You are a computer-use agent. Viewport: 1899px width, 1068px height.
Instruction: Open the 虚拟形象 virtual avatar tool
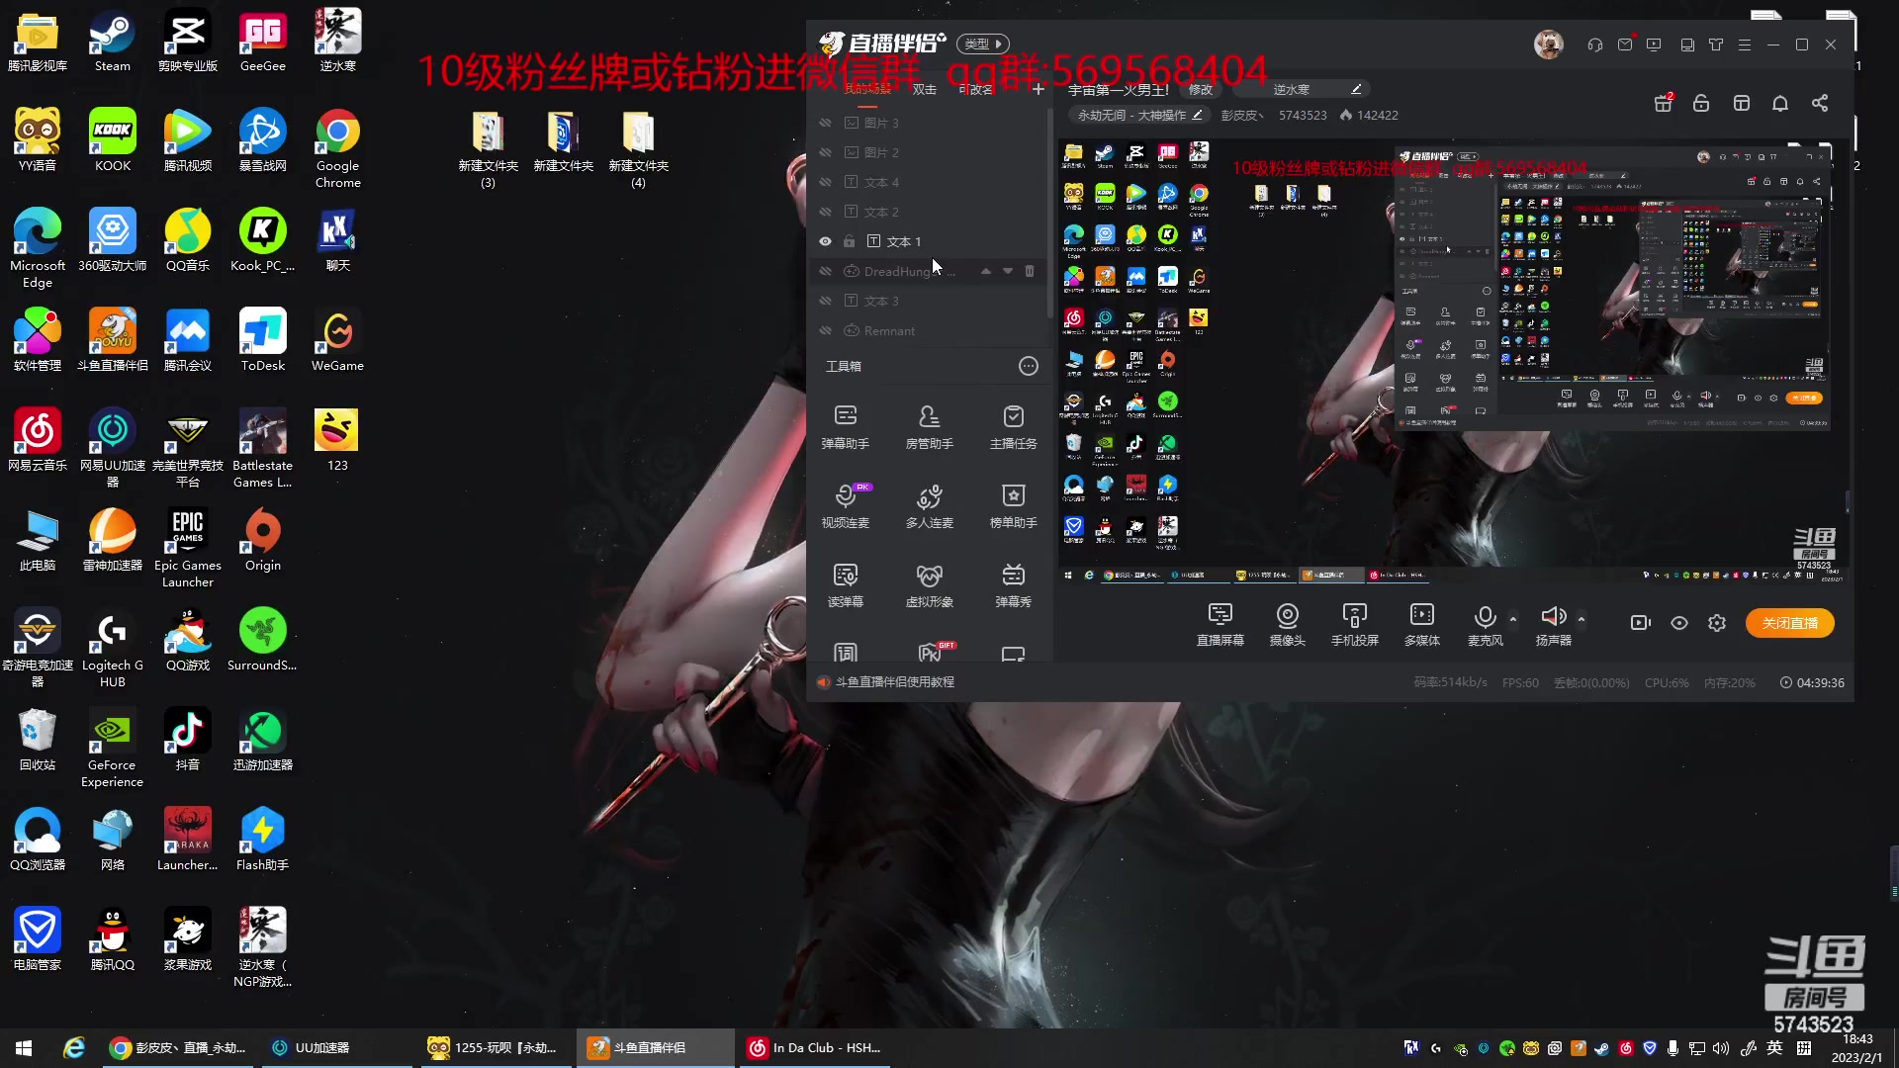tap(929, 584)
